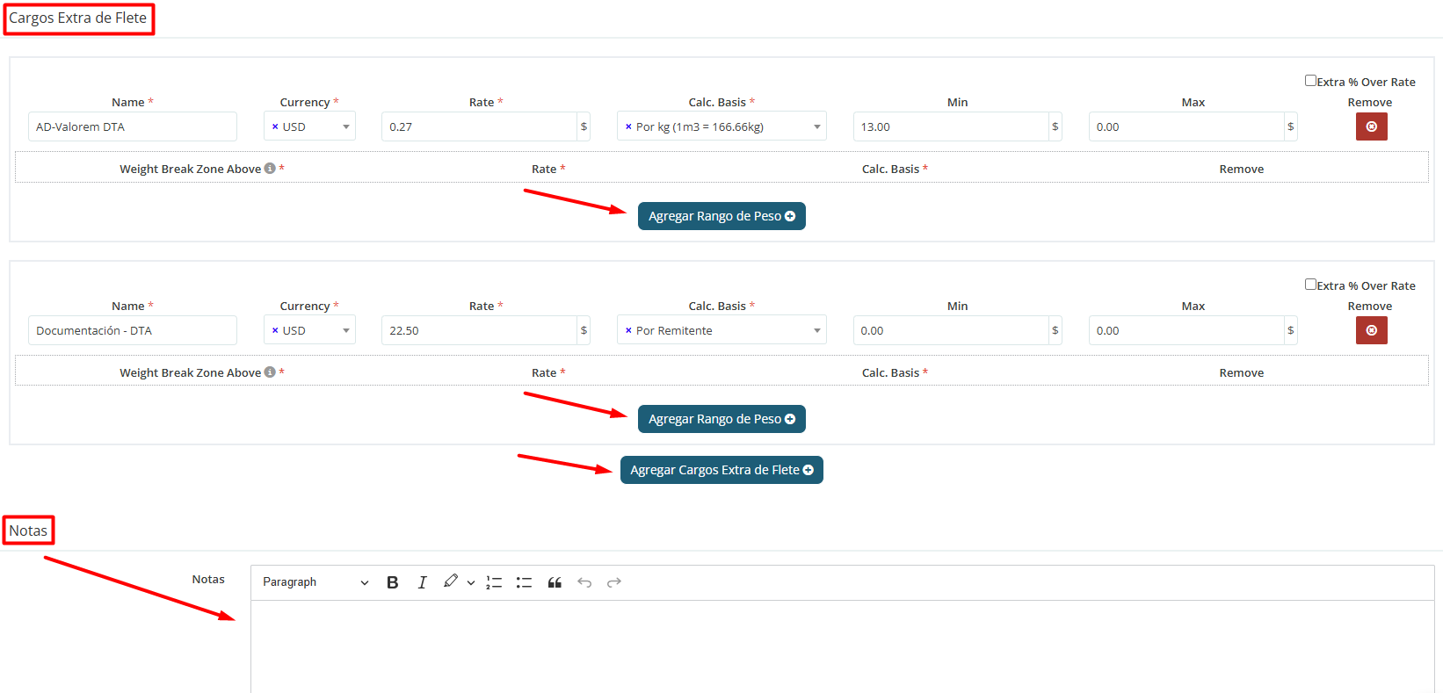
Task: Click the Rate field containing 22.50
Action: pos(478,330)
